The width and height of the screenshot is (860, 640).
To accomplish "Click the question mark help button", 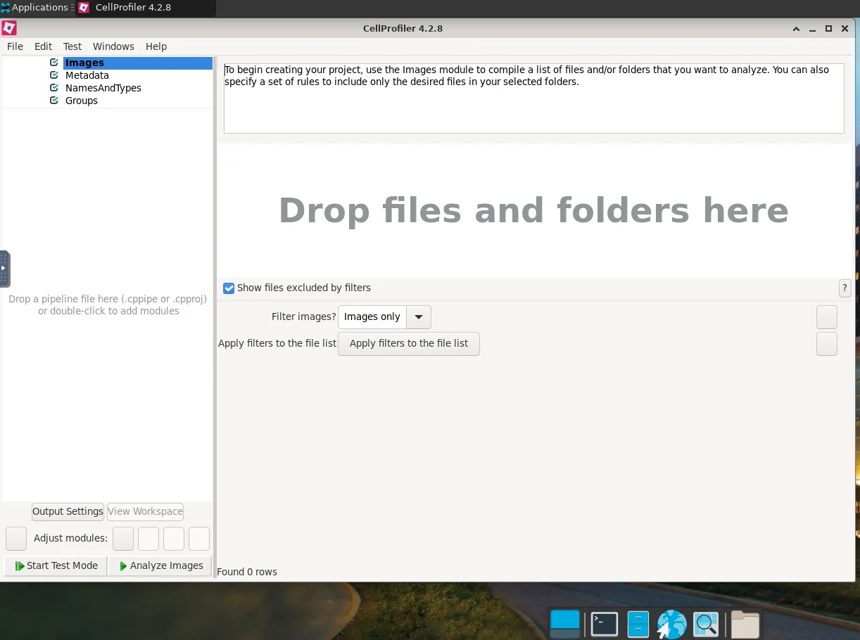I will [x=845, y=288].
